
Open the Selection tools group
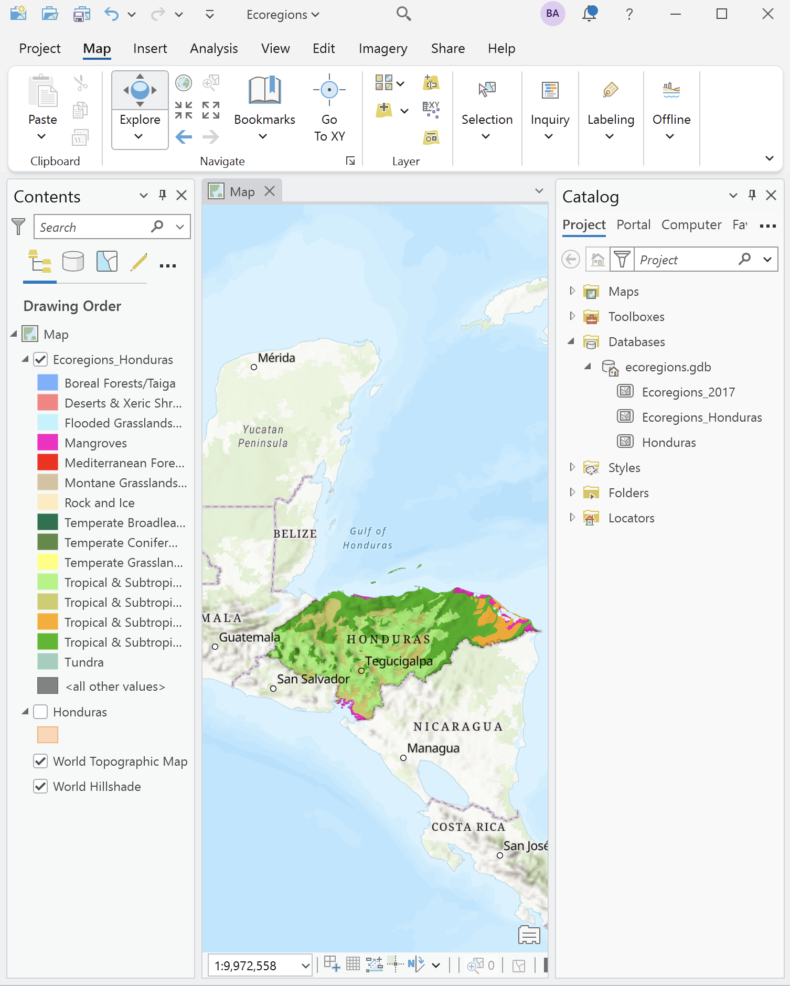click(487, 109)
